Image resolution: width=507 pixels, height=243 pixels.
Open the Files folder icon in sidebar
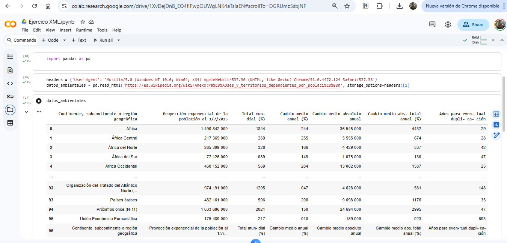(x=10, y=110)
